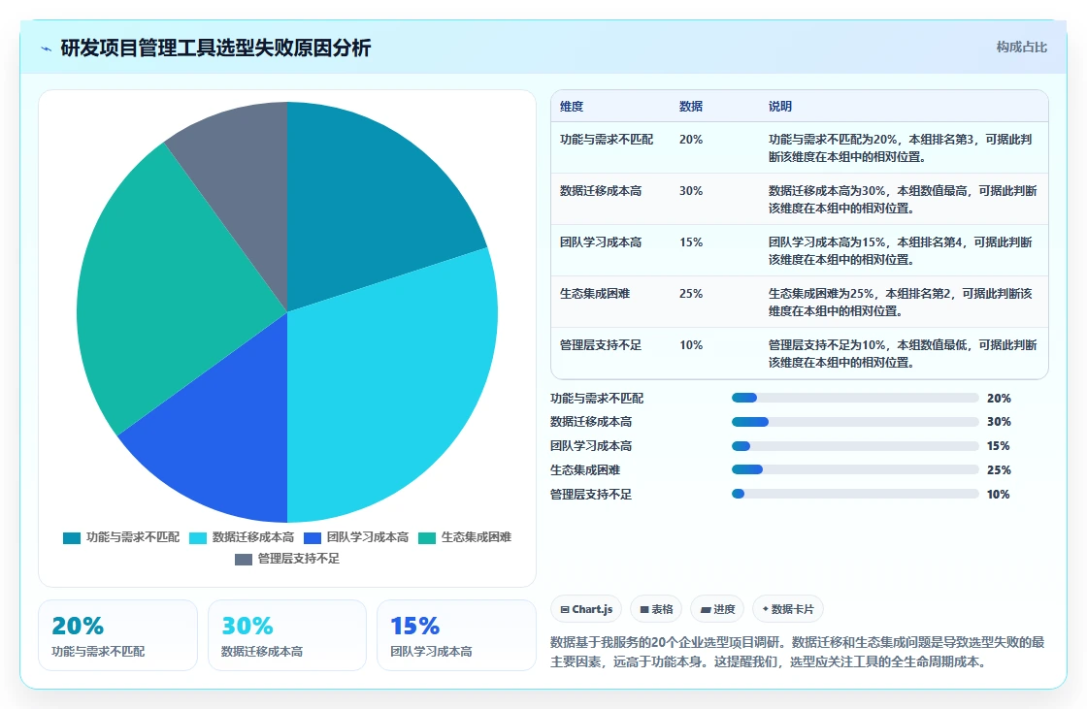This screenshot has height=709, width=1087.
Task: Click the 数据卡片 tag icon
Action: pos(766,609)
